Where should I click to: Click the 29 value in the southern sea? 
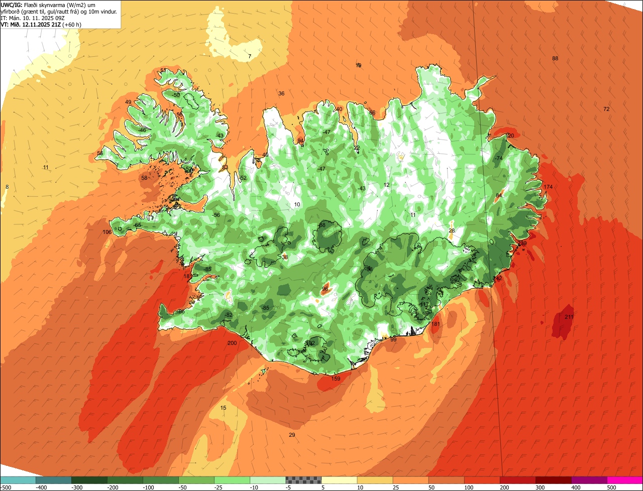point(292,435)
